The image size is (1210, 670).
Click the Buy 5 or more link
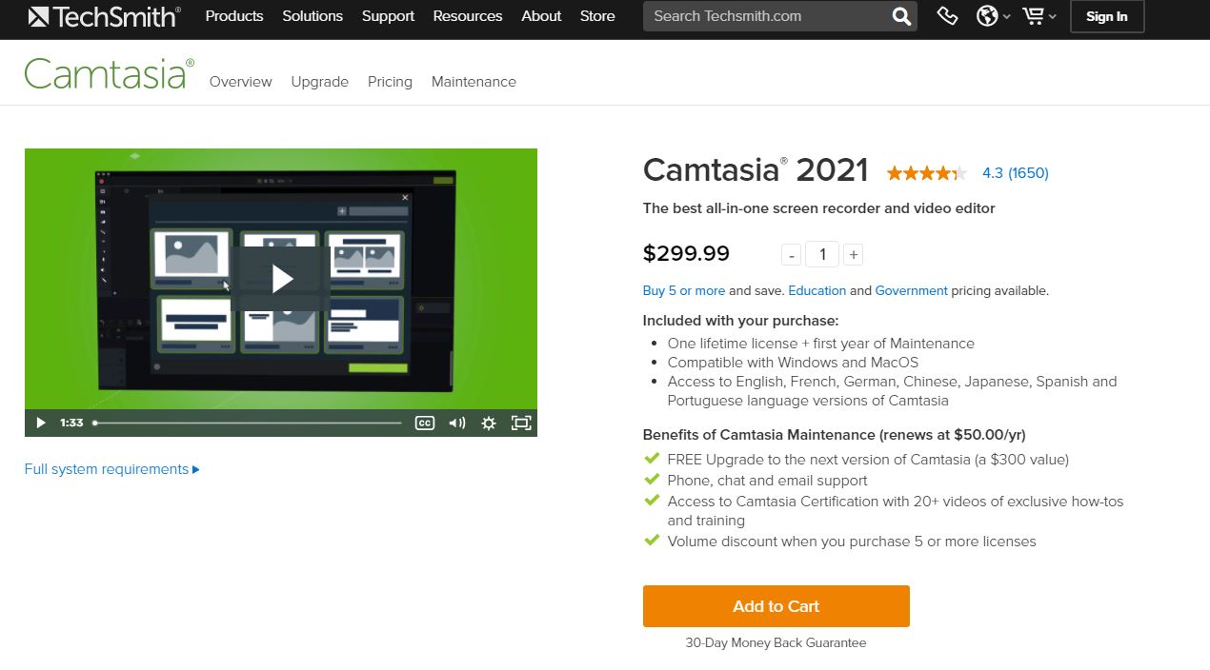684,291
